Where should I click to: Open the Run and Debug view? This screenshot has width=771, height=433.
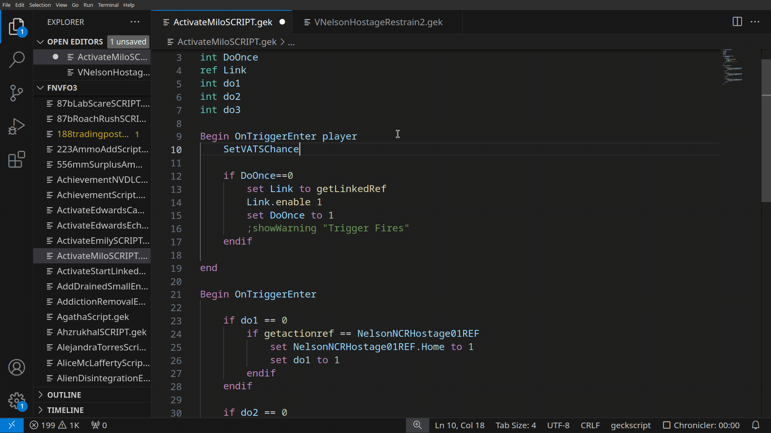(16, 126)
